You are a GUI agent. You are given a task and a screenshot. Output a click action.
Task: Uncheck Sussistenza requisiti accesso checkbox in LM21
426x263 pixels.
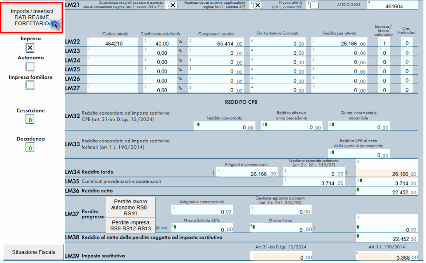click(x=173, y=5)
